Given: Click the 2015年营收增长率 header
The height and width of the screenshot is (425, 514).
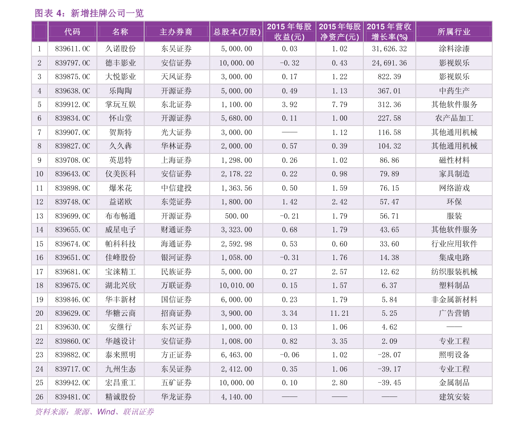Looking at the screenshot, I should [389, 32].
